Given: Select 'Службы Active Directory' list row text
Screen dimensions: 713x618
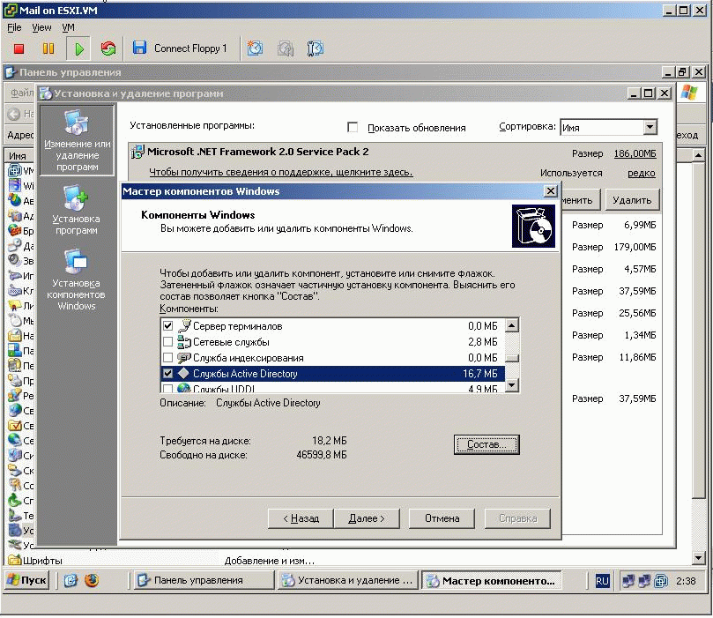Looking at the screenshot, I should (245, 373).
